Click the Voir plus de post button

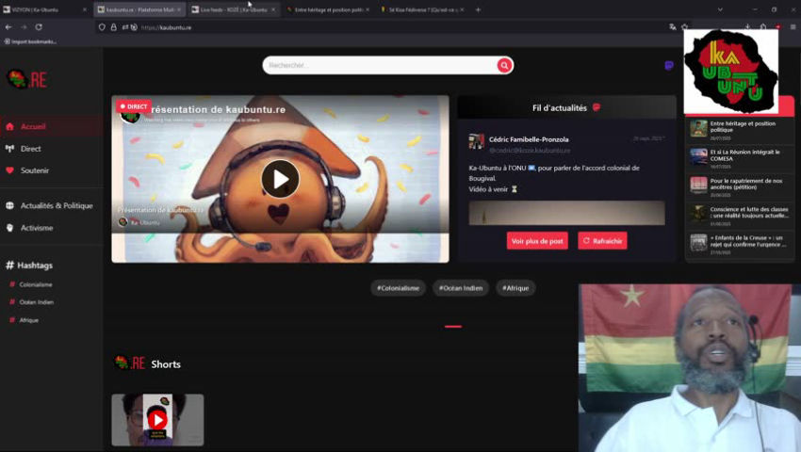coord(537,241)
